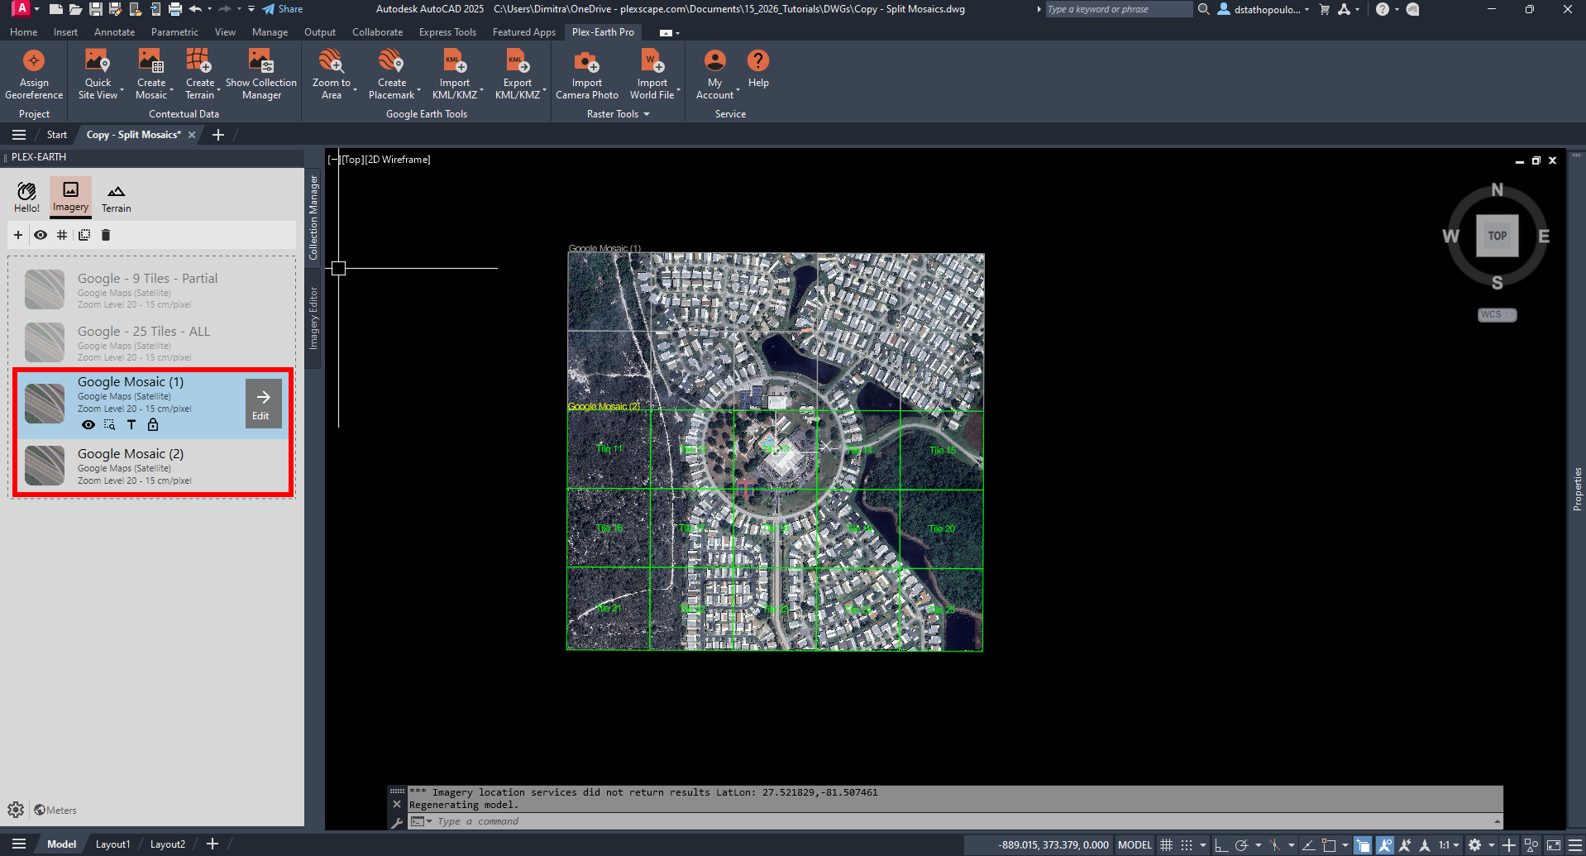The height and width of the screenshot is (856, 1586).
Task: Switch to the Home ribbon tab
Action: 23,32
